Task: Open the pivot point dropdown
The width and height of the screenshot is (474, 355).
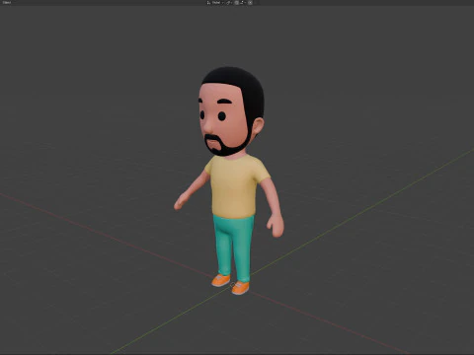Action: [x=229, y=2]
